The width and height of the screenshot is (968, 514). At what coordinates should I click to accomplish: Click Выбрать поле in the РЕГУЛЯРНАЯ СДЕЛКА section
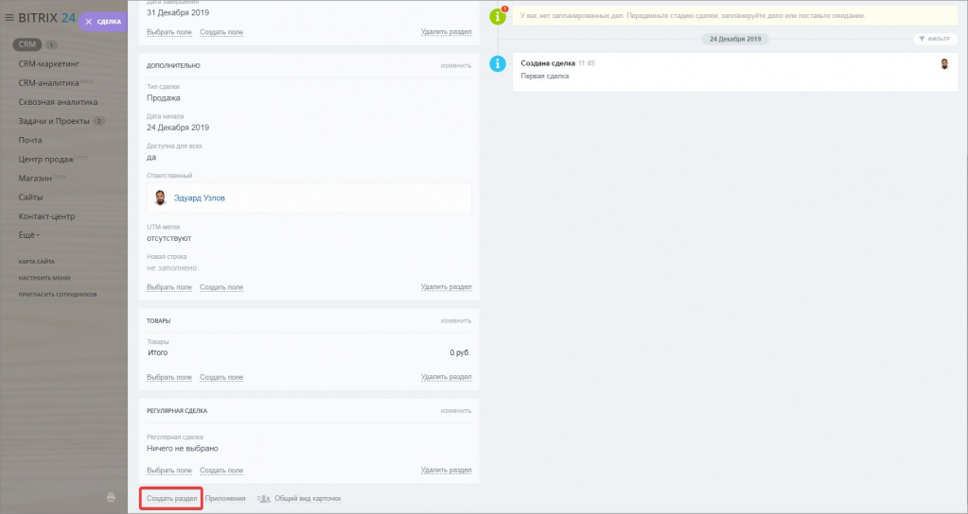point(169,471)
